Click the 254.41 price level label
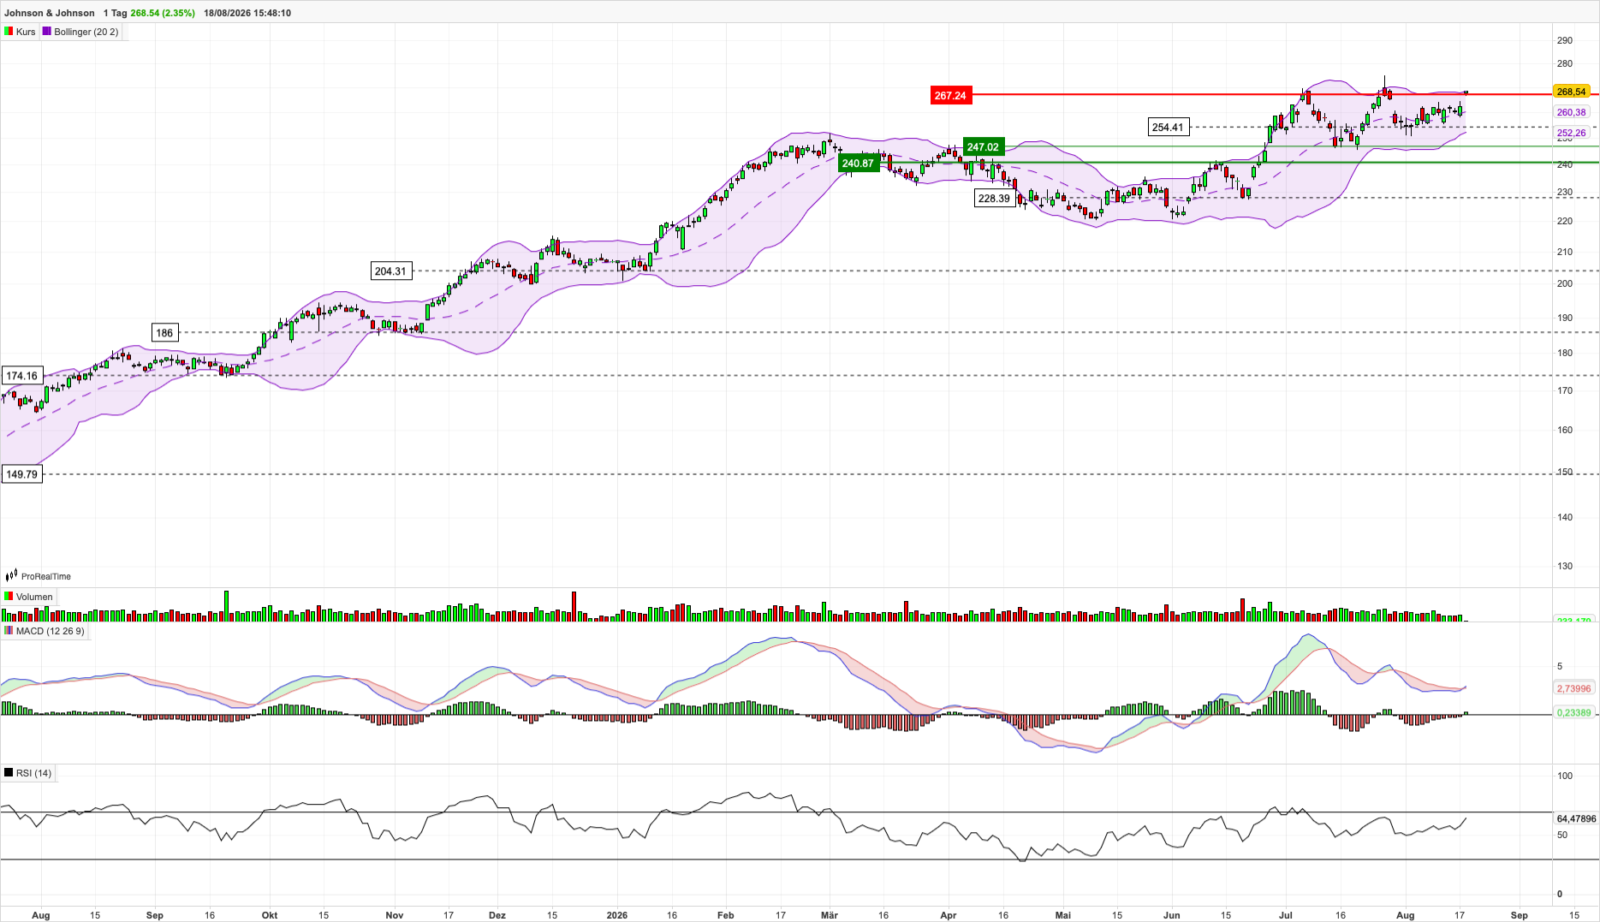This screenshot has width=1600, height=922. point(1168,128)
